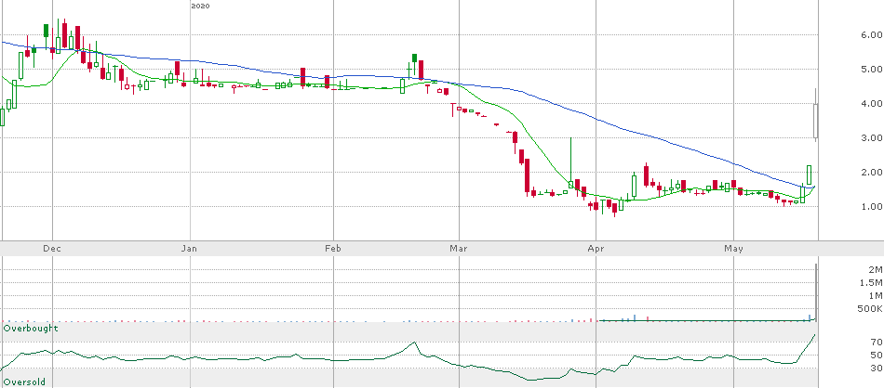Click the RSI peak in late February
Image resolution: width=884 pixels, height=388 pixels.
414,342
